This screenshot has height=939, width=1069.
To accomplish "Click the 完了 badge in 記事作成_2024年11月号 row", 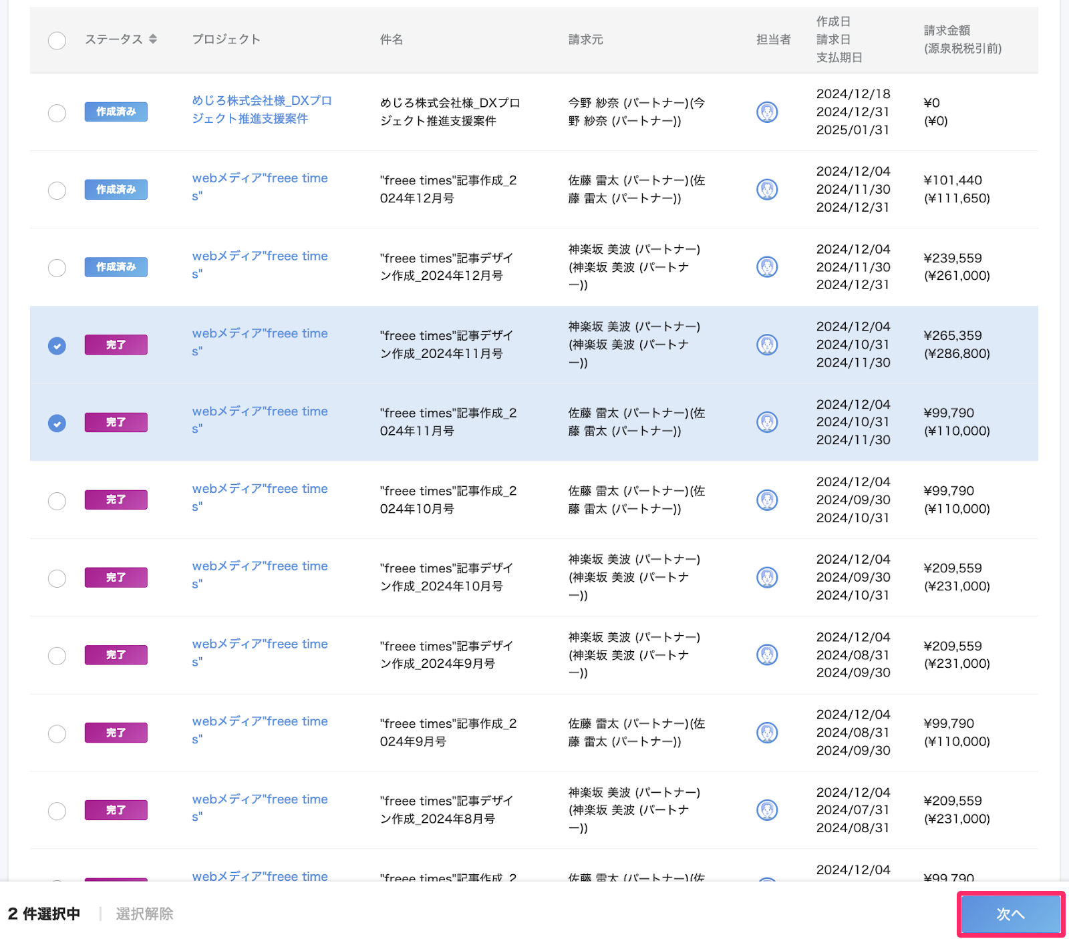I will [x=116, y=422].
